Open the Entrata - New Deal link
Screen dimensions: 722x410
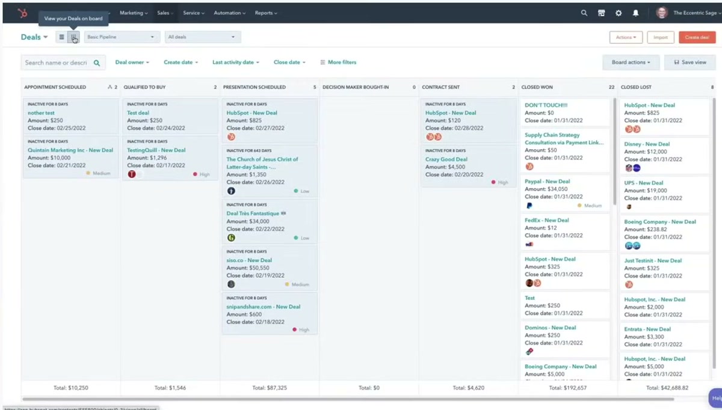647,329
